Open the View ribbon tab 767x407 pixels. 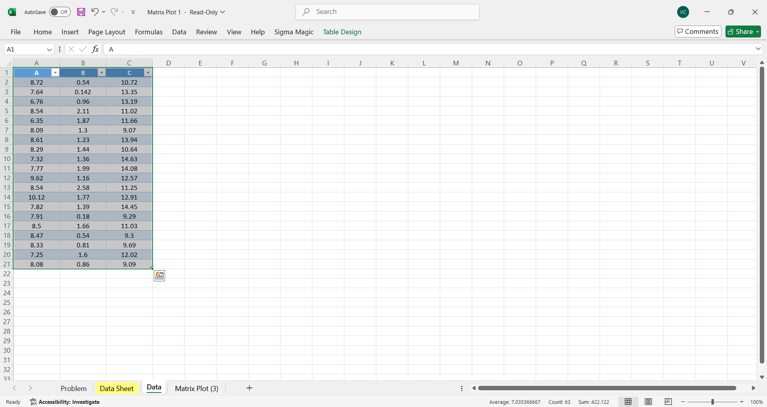pyautogui.click(x=234, y=32)
